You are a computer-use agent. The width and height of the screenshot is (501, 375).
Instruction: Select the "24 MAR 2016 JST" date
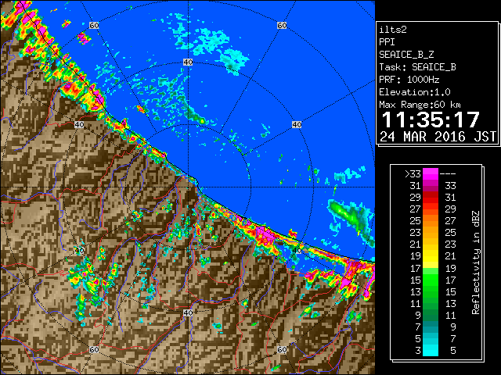[438, 137]
